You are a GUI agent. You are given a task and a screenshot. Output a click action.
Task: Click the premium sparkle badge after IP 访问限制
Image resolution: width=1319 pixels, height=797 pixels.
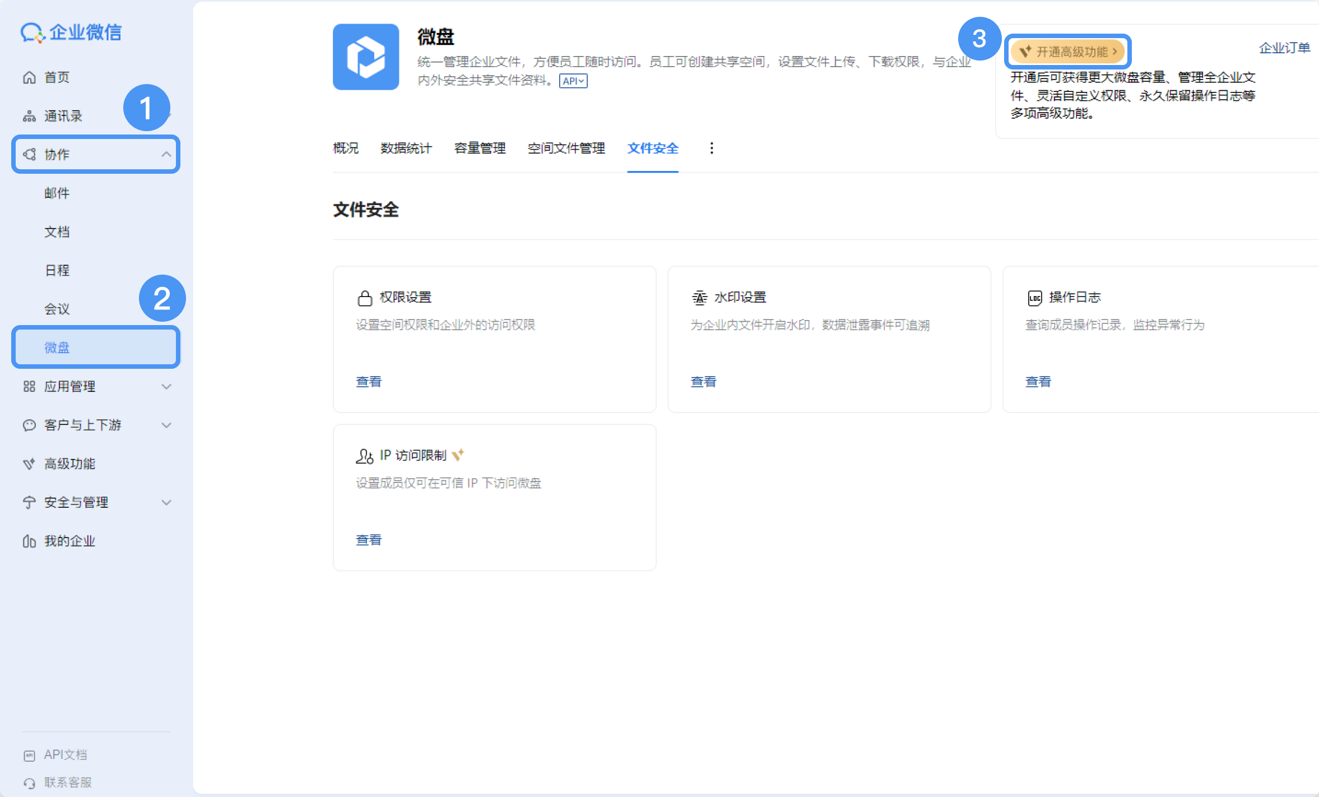click(x=458, y=455)
